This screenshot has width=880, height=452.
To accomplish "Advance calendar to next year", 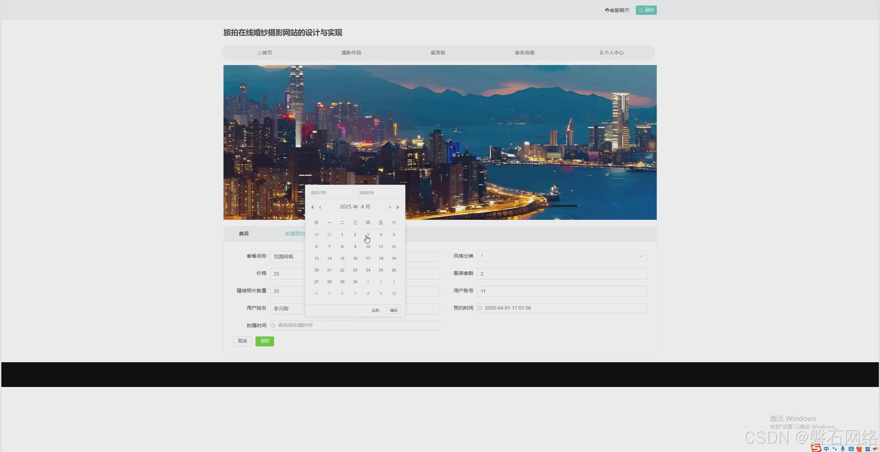I will click(397, 207).
